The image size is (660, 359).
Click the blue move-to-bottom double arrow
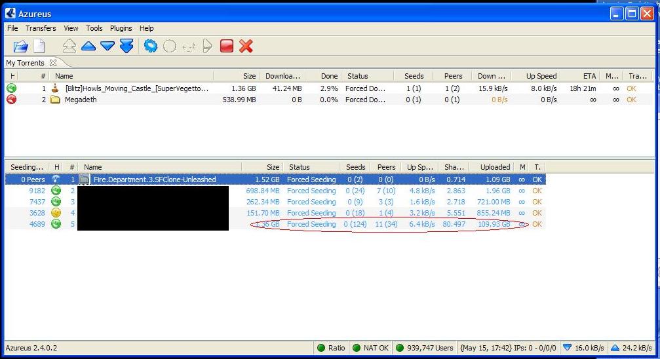coord(126,46)
